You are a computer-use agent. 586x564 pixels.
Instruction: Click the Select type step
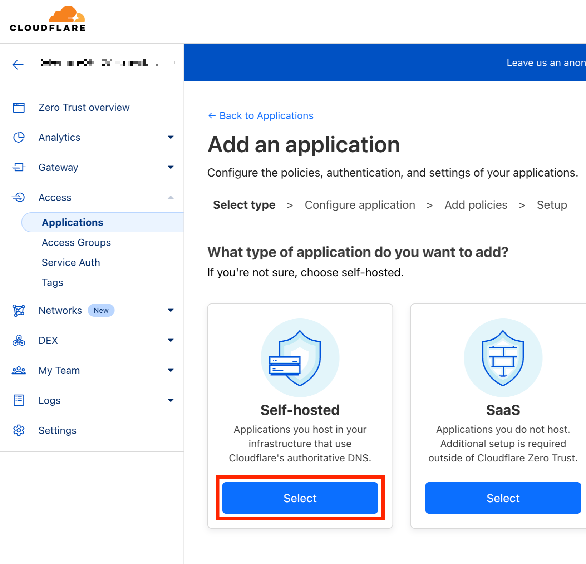[x=244, y=205]
